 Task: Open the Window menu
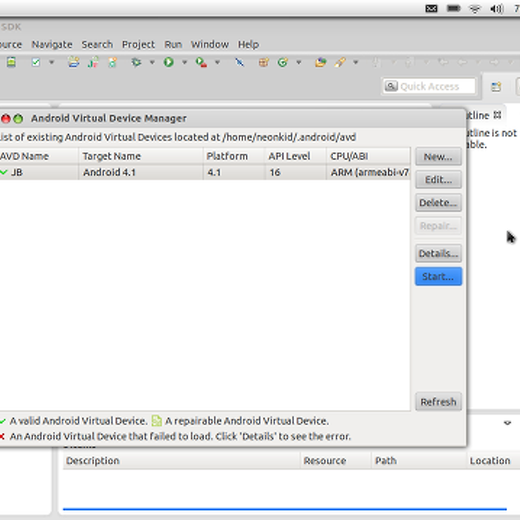tap(209, 44)
